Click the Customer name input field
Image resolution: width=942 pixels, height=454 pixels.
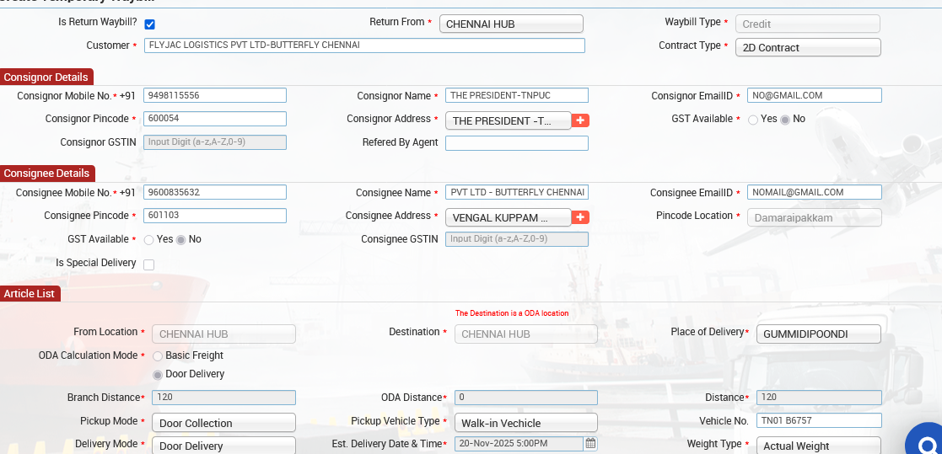tap(364, 45)
